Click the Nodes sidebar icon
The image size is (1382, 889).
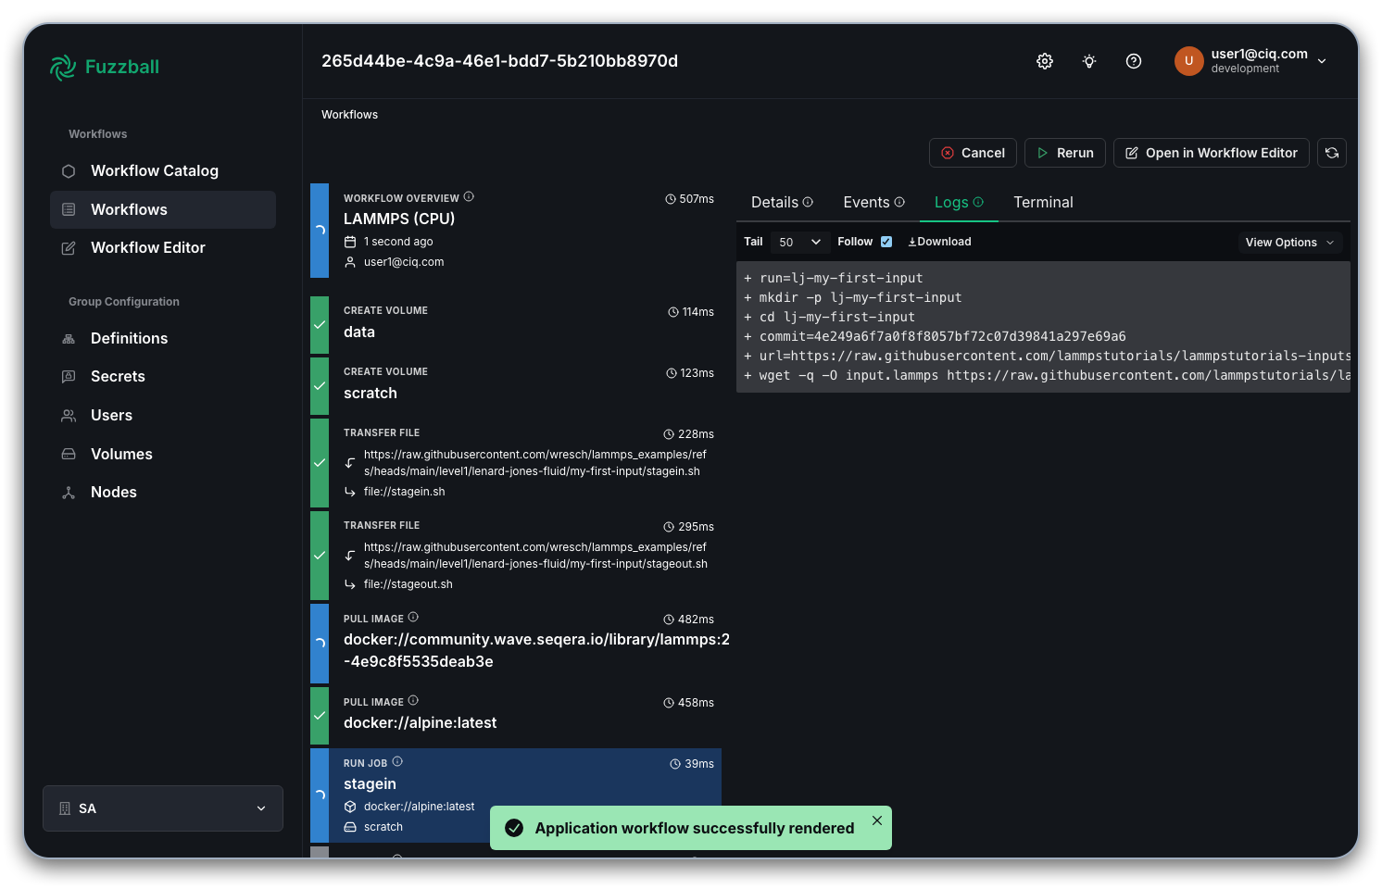click(x=69, y=493)
